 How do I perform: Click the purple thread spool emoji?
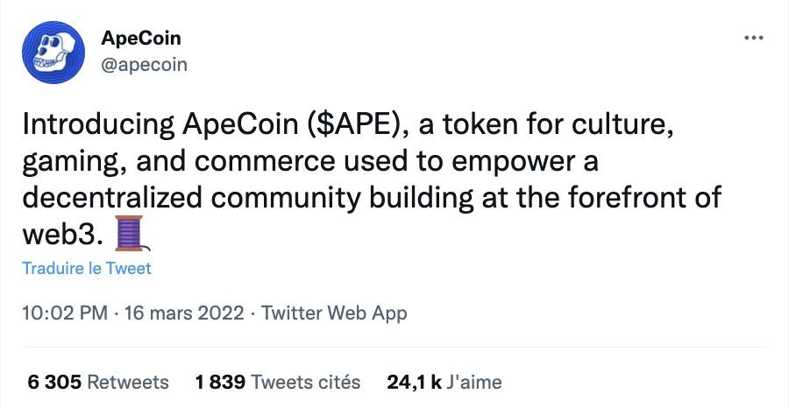(132, 234)
